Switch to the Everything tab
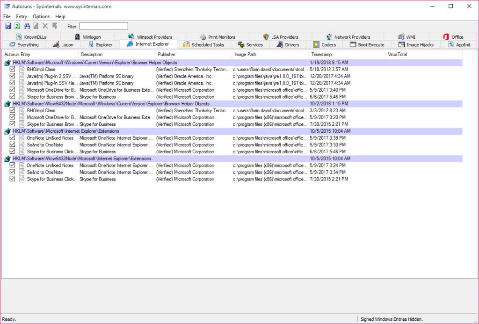The image size is (479, 324). point(24,44)
